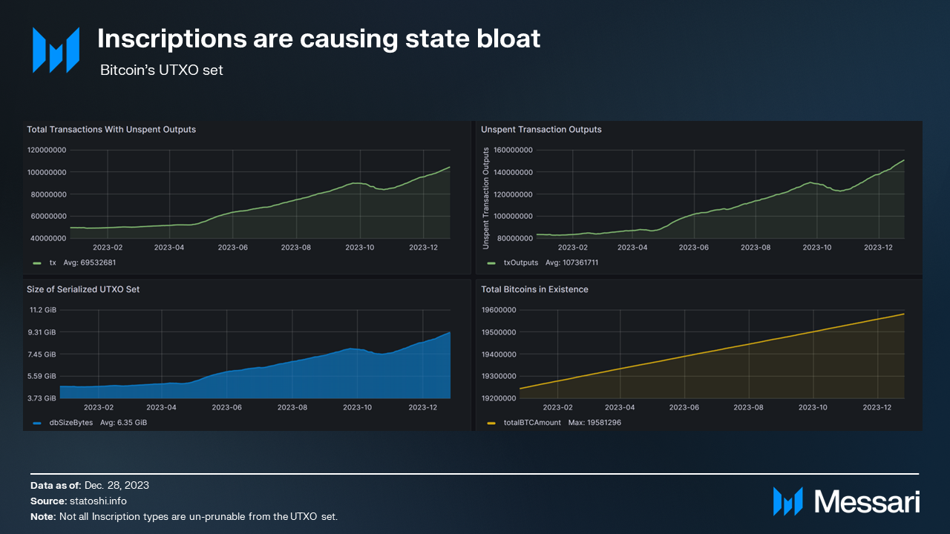The height and width of the screenshot is (534, 950).
Task: Click the Messari wordmark in the footer
Action: pyautogui.click(x=867, y=501)
